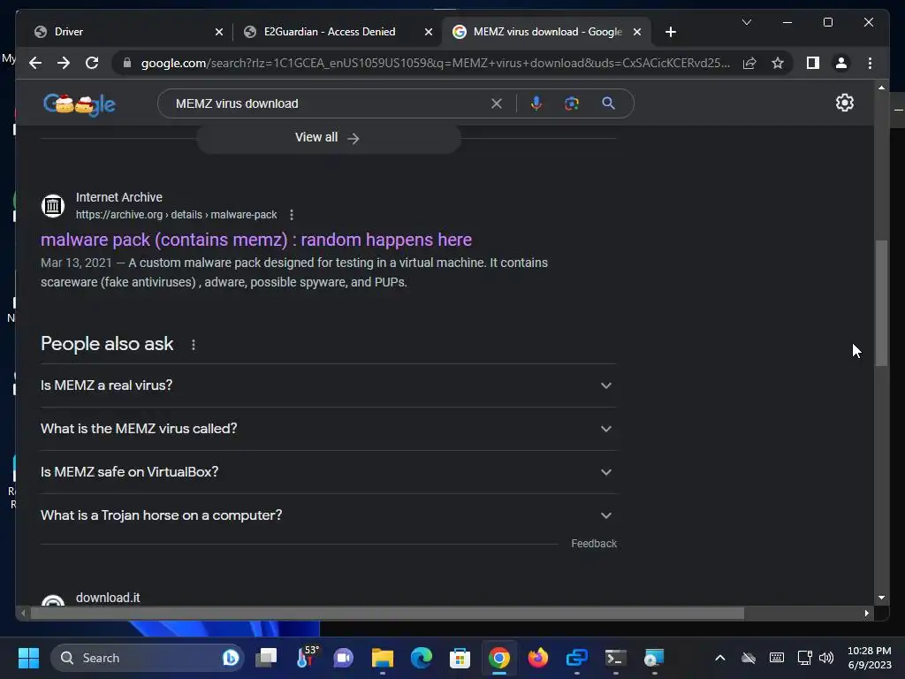905x679 pixels.
Task: Open Firefox from the taskbar
Action: tap(538, 658)
